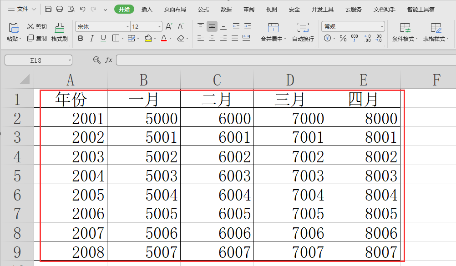Viewport: 456px width, 266px height.
Task: Justify text alignment icon
Action: [x=235, y=38]
